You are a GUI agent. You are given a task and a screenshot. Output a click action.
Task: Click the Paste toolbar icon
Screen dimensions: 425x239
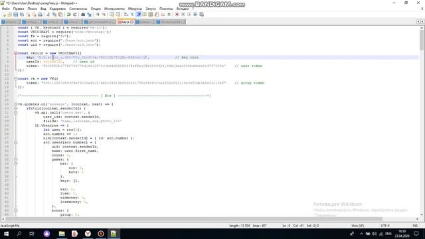click(60, 15)
